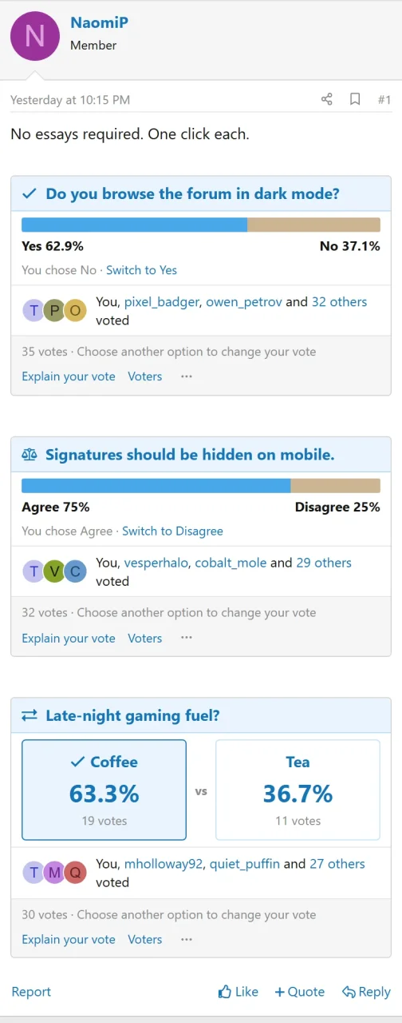
Task: Switch vote to Disagree on signatures poll
Action: (x=172, y=531)
